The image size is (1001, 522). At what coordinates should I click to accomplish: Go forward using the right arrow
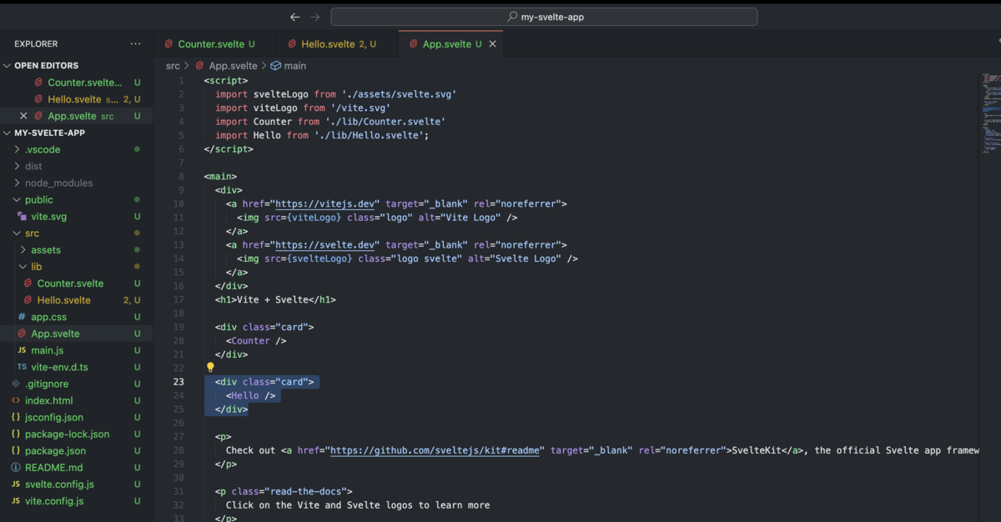(x=314, y=17)
